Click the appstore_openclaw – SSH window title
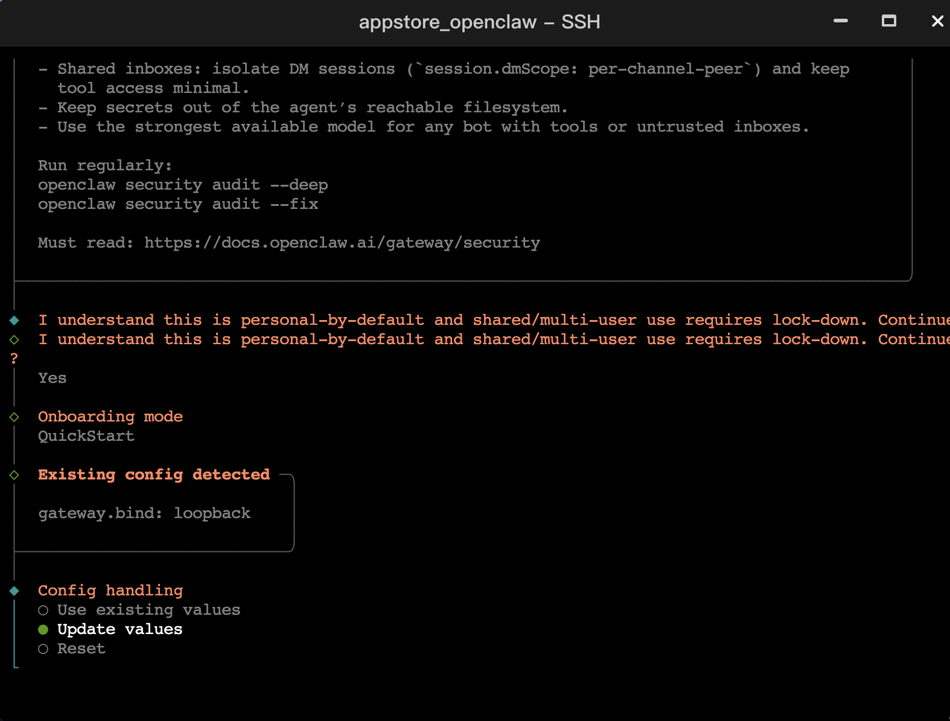 coord(479,22)
